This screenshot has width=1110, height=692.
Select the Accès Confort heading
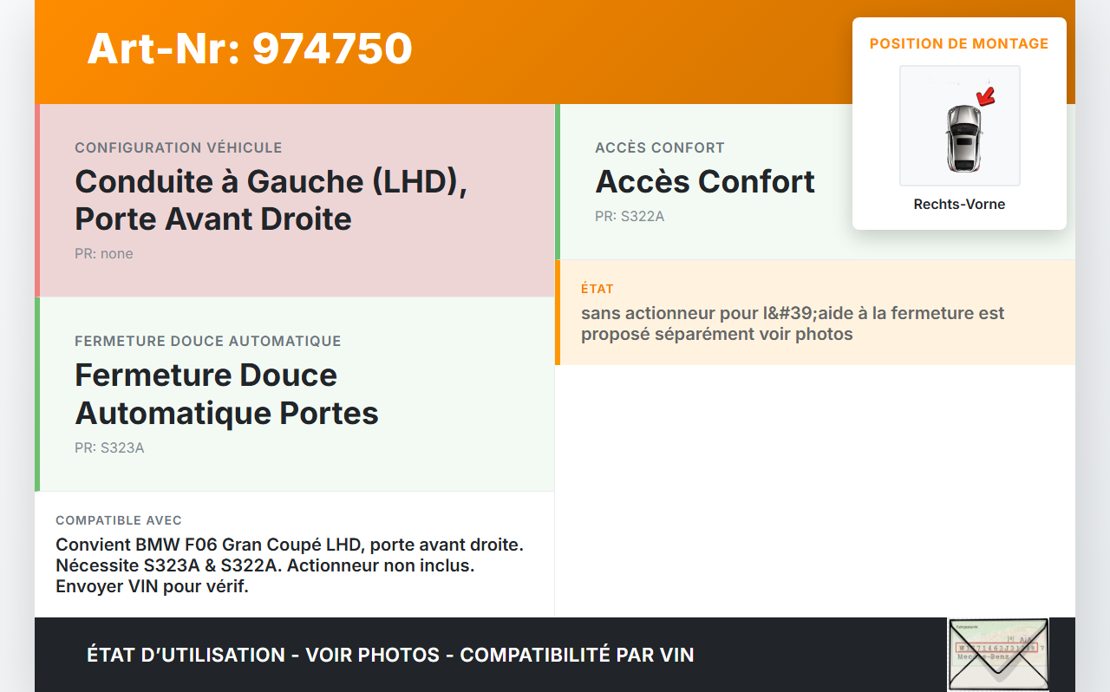[705, 181]
